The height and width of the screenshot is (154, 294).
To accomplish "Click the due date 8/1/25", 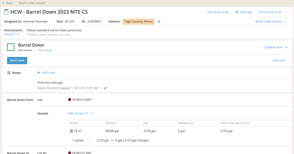I will (70, 21).
